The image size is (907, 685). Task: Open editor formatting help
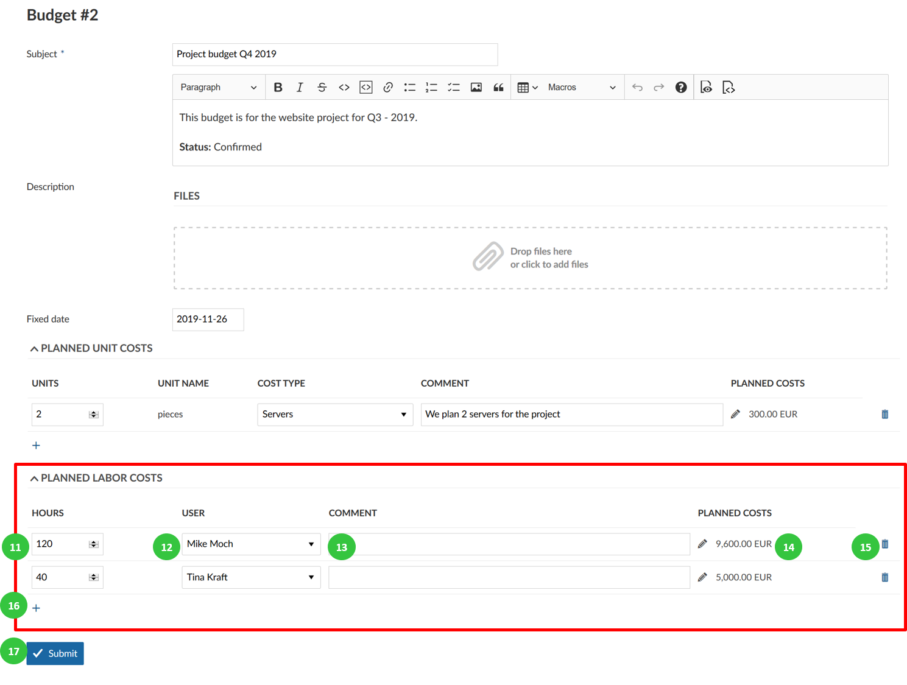point(681,87)
